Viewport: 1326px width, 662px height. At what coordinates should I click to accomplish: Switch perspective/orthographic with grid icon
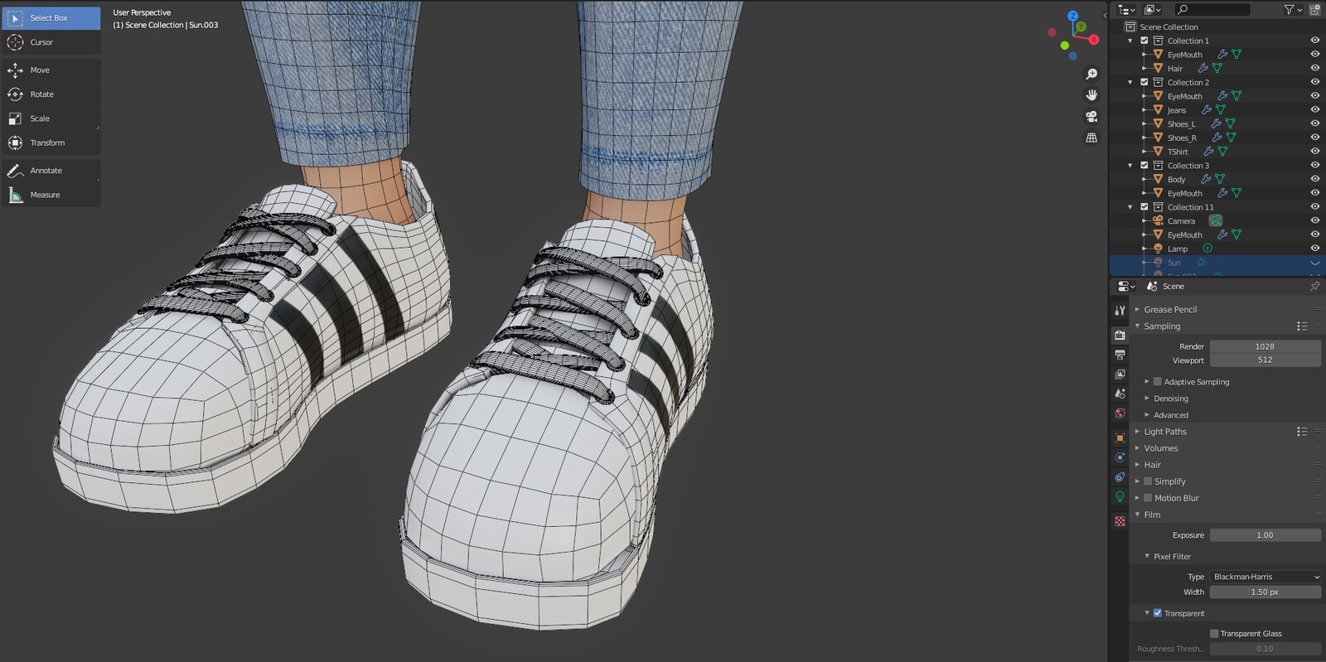click(x=1091, y=138)
